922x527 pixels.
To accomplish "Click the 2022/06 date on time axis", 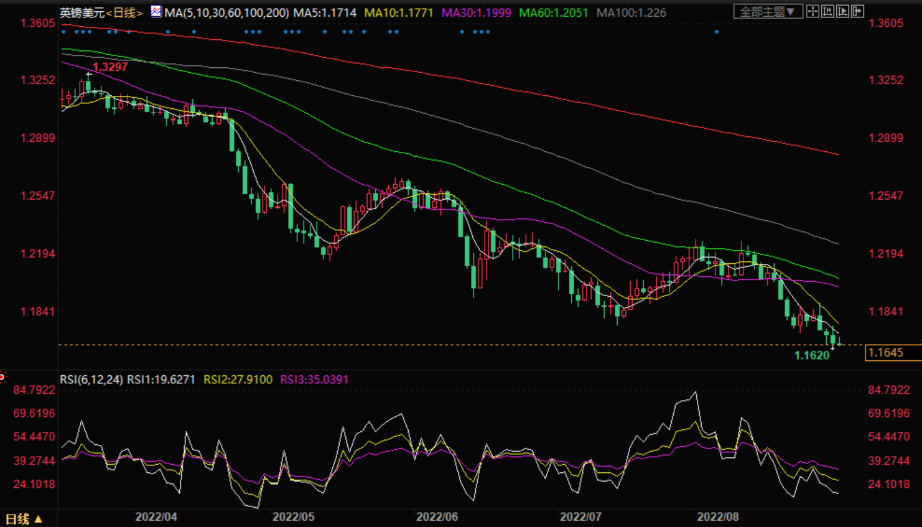I will (437, 517).
